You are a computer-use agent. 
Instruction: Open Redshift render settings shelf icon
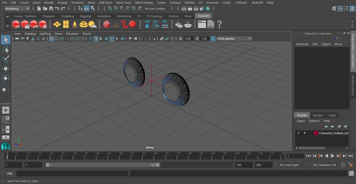coord(43,25)
